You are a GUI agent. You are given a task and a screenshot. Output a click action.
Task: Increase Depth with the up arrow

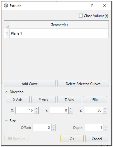(106, 126)
